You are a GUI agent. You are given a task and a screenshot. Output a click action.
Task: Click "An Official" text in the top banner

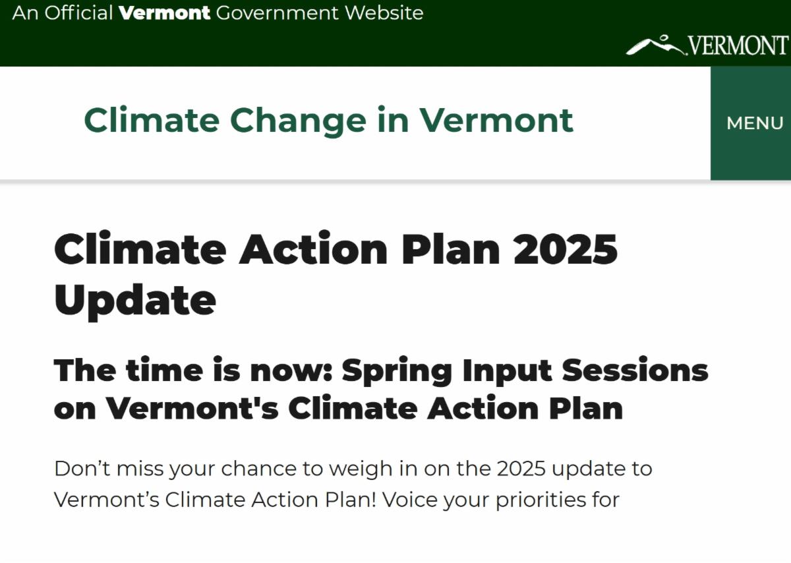tap(63, 13)
